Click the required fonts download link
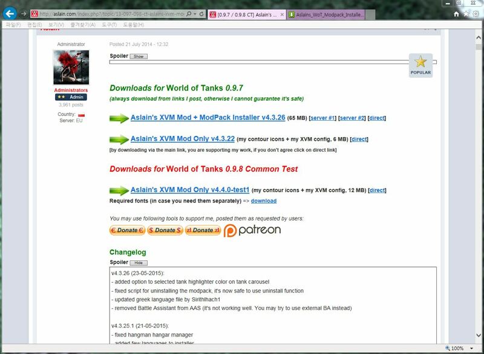The image size is (484, 354). pyautogui.click(x=264, y=201)
